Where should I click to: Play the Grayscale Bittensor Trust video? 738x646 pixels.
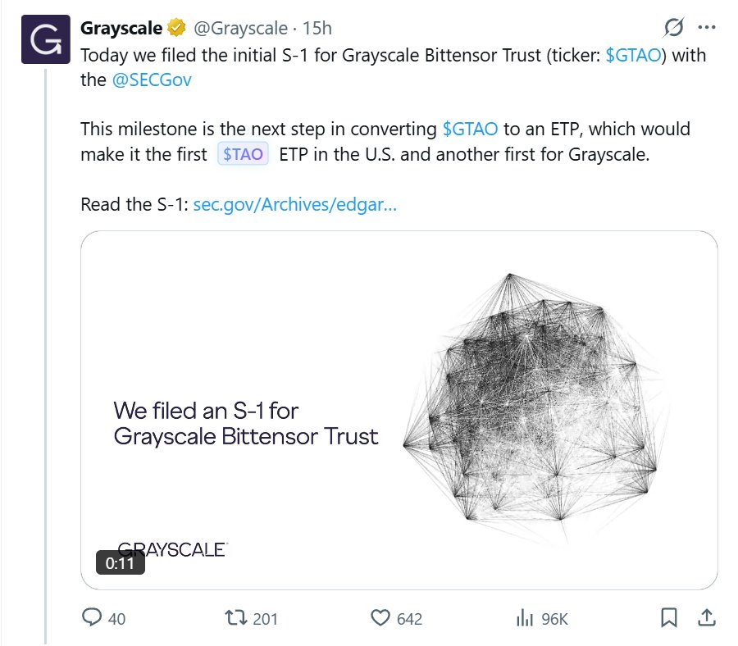(399, 410)
